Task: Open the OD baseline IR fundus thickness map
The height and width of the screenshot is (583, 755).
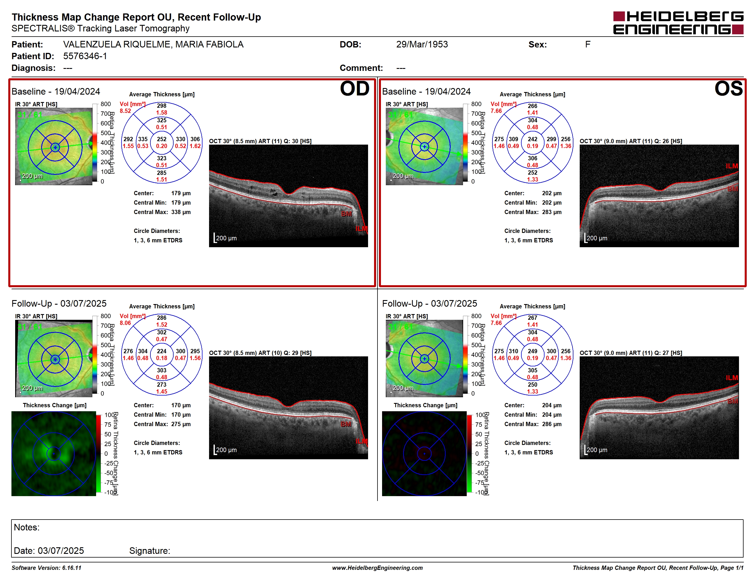Action: tap(53, 146)
